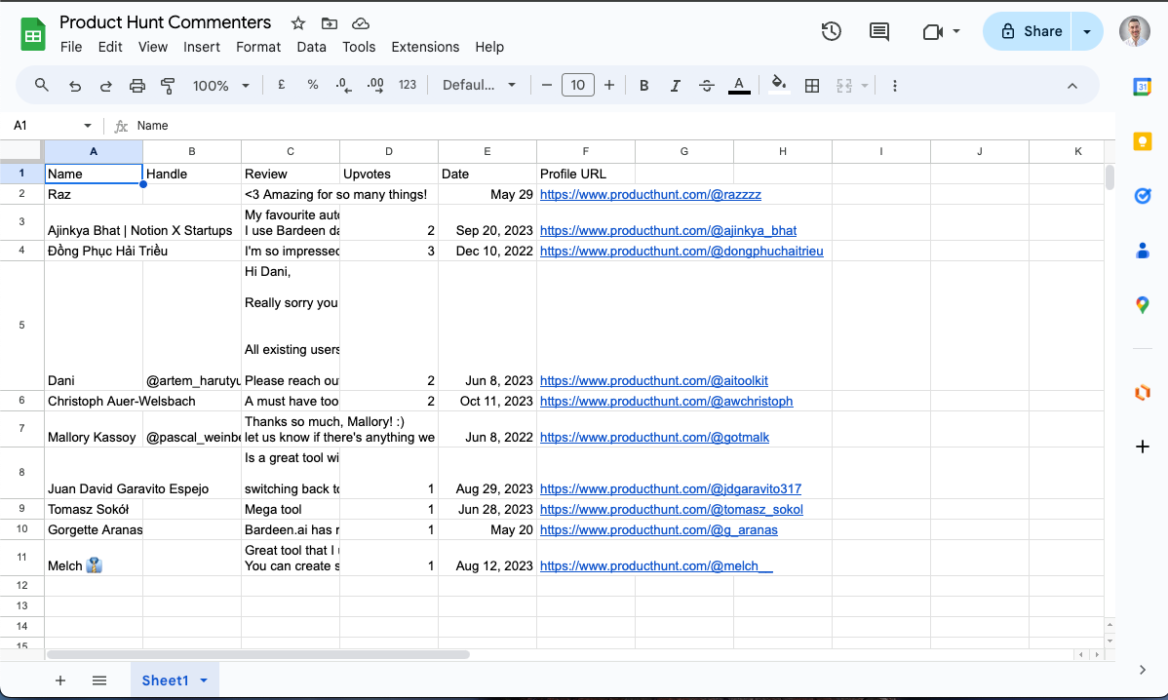
Task: Open version history clock icon
Action: [832, 31]
